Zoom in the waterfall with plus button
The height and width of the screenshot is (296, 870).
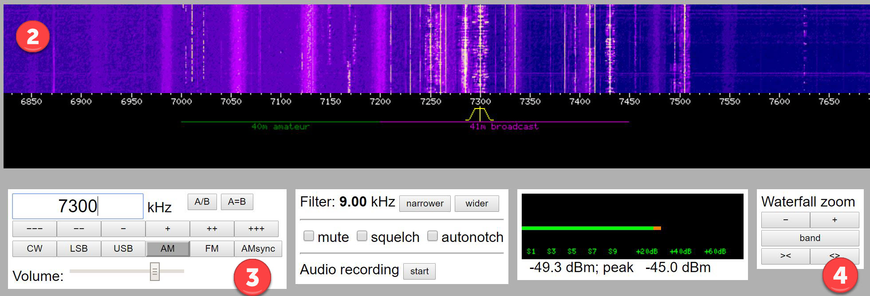pyautogui.click(x=835, y=220)
